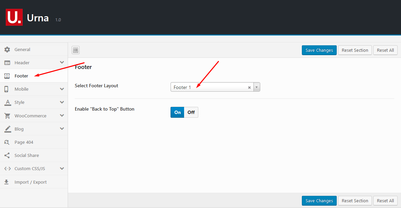
Task: Expand the Mobile submenu chevron
Action: pyautogui.click(x=62, y=89)
